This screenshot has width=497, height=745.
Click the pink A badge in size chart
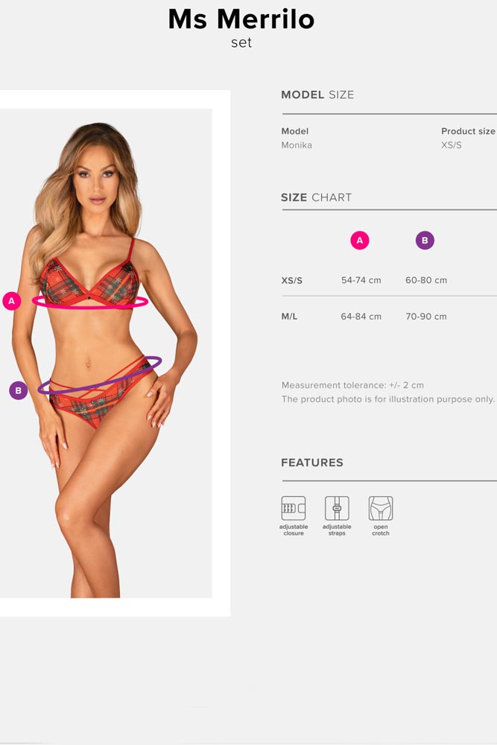click(x=360, y=241)
